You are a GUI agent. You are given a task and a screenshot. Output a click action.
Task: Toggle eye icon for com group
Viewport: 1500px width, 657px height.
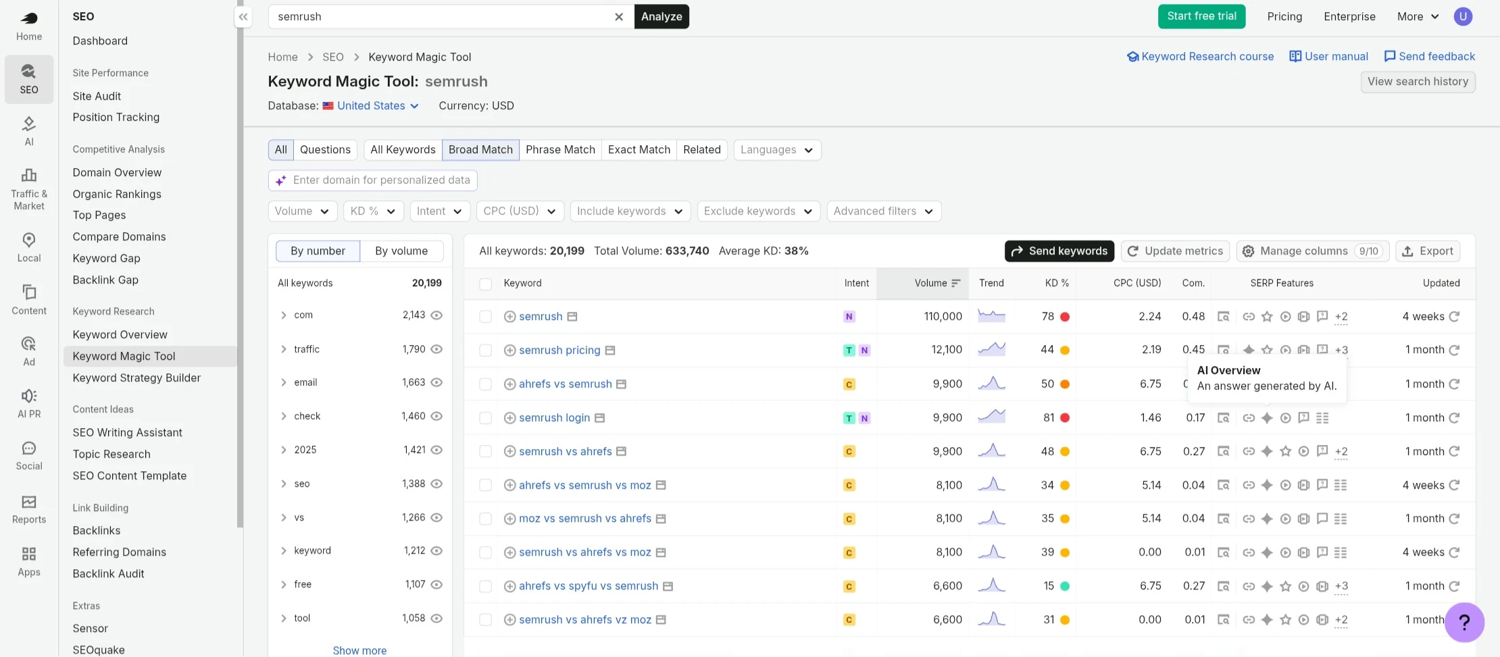click(x=436, y=315)
